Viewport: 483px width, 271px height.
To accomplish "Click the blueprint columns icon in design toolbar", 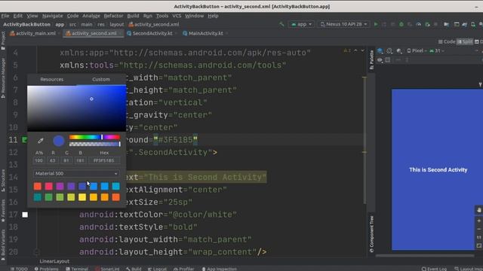I will click(388, 60).
